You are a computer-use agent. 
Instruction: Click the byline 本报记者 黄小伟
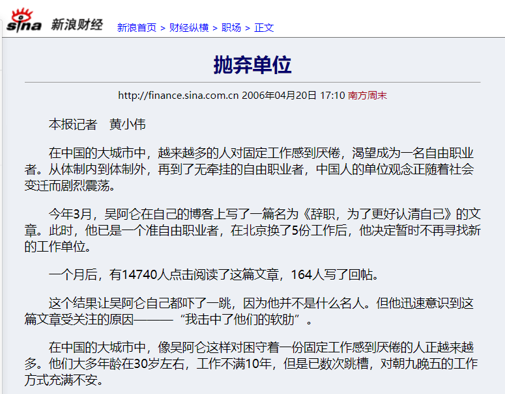coord(97,124)
